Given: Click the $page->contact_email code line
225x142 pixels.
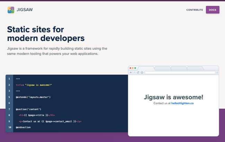Looking at the screenshot, I should (50, 122).
